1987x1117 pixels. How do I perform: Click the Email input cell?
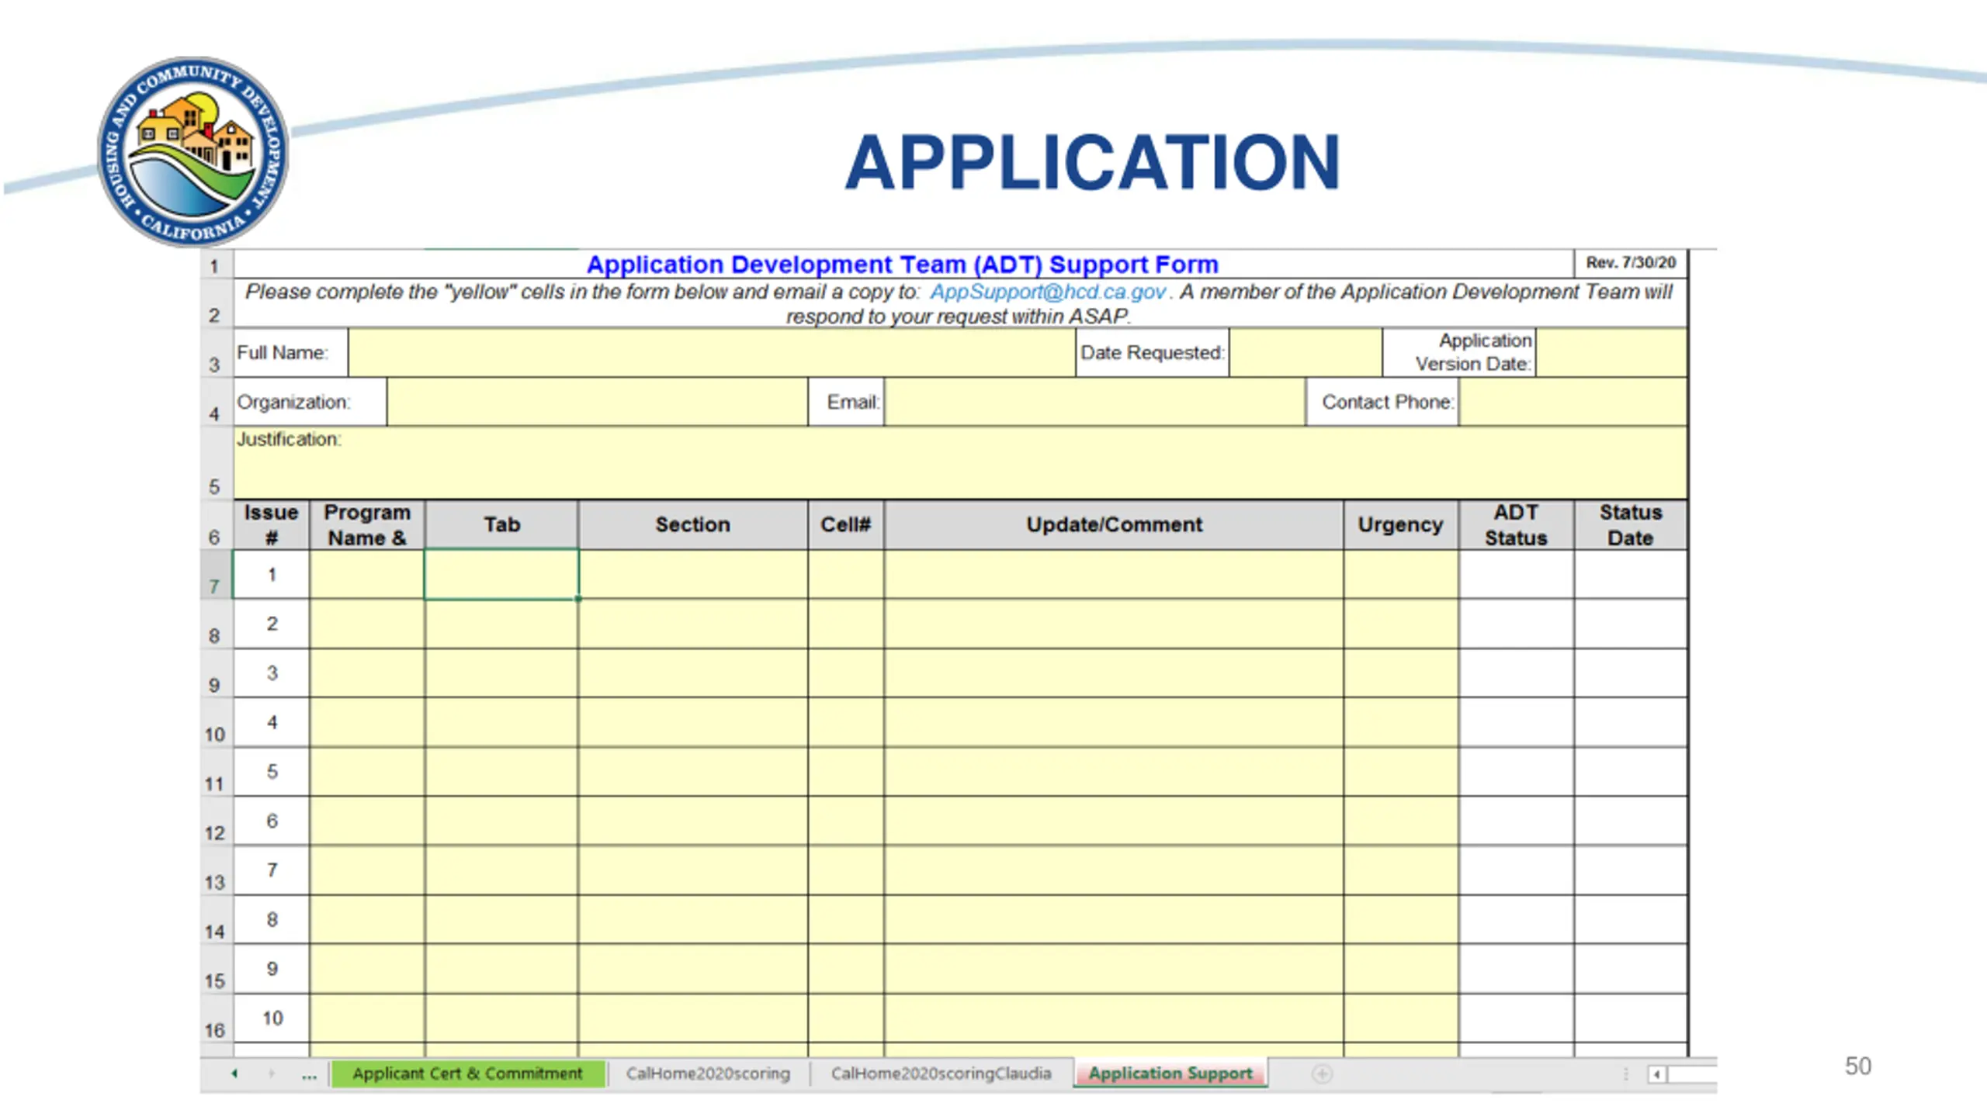coord(1094,402)
